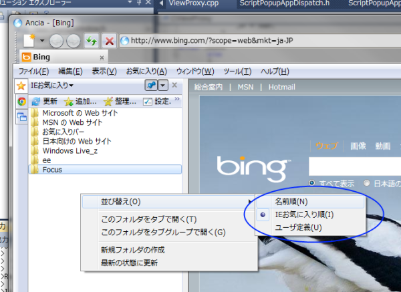The width and height of the screenshot is (401, 292).
Task: Click the 更新 refresh toolbar button
Action: coord(45,102)
